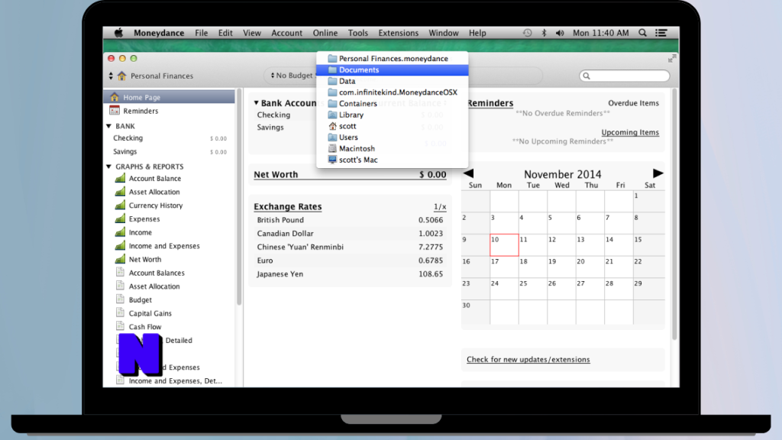
Task: Open the Edit menu
Action: [225, 33]
